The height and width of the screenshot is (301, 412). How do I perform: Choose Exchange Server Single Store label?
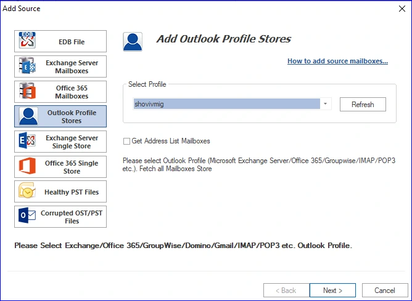tap(72, 142)
